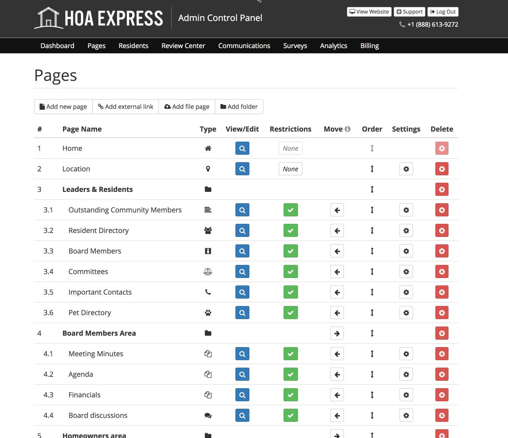Open the View/Edit magnifier for Location

coord(242,169)
